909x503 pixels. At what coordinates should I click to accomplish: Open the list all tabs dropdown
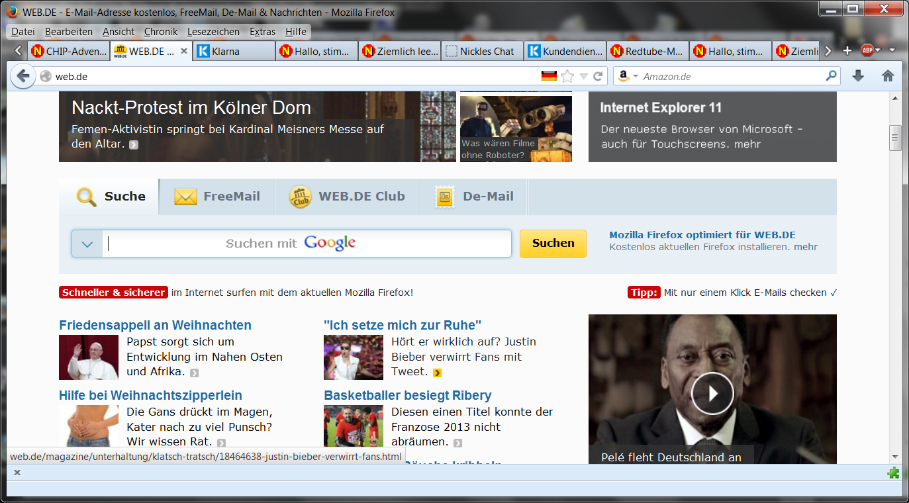[892, 51]
